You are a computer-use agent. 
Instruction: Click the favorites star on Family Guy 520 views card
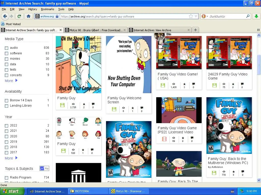pyautogui.click(x=83, y=150)
